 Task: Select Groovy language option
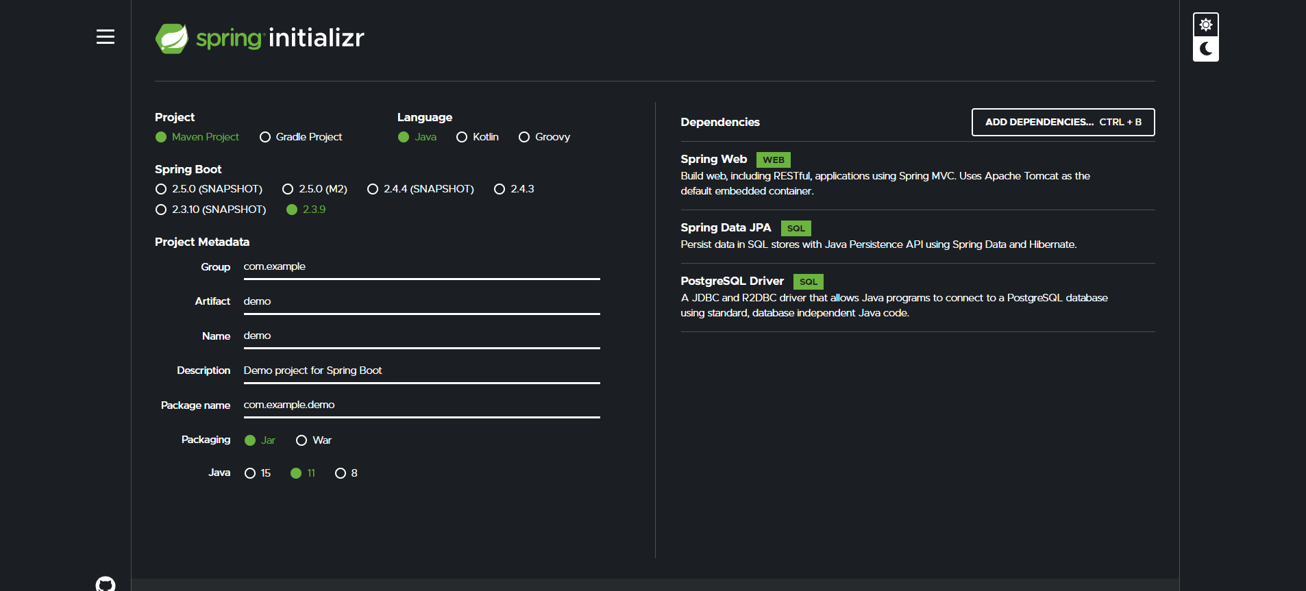(x=545, y=137)
